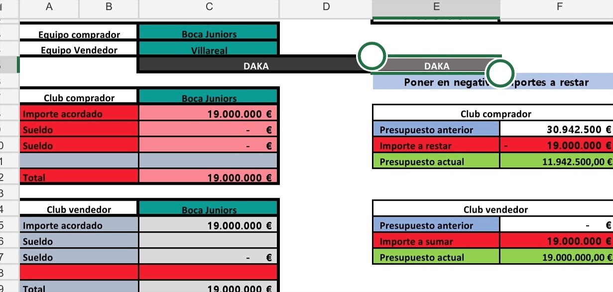613x292 pixels.
Task: Select 'Presupuesto anterior' under right Club comprador
Action: coord(436,129)
